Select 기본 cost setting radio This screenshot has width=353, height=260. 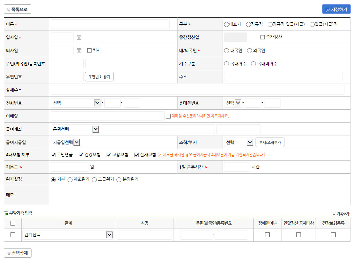click(53, 180)
